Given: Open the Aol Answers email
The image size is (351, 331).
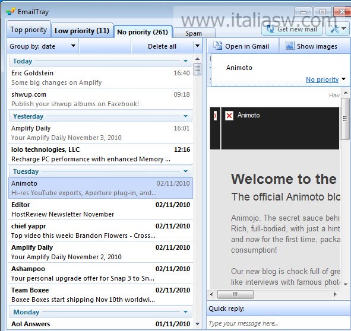Looking at the screenshot, I should point(101,324).
